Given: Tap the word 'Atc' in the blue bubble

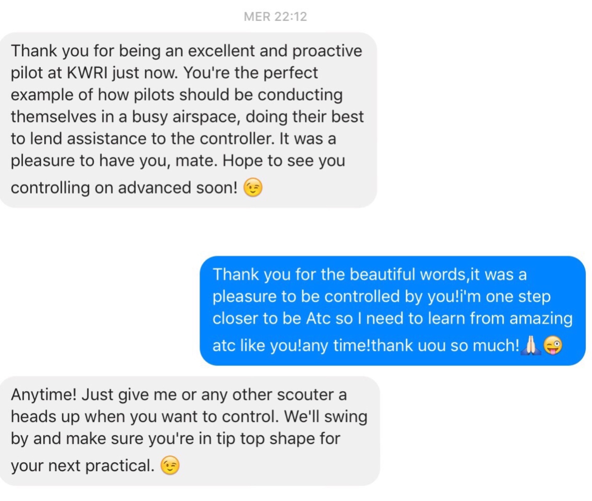Looking at the screenshot, I should pyautogui.click(x=318, y=318).
